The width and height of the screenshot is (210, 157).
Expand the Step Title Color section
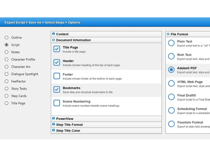pos(106,131)
